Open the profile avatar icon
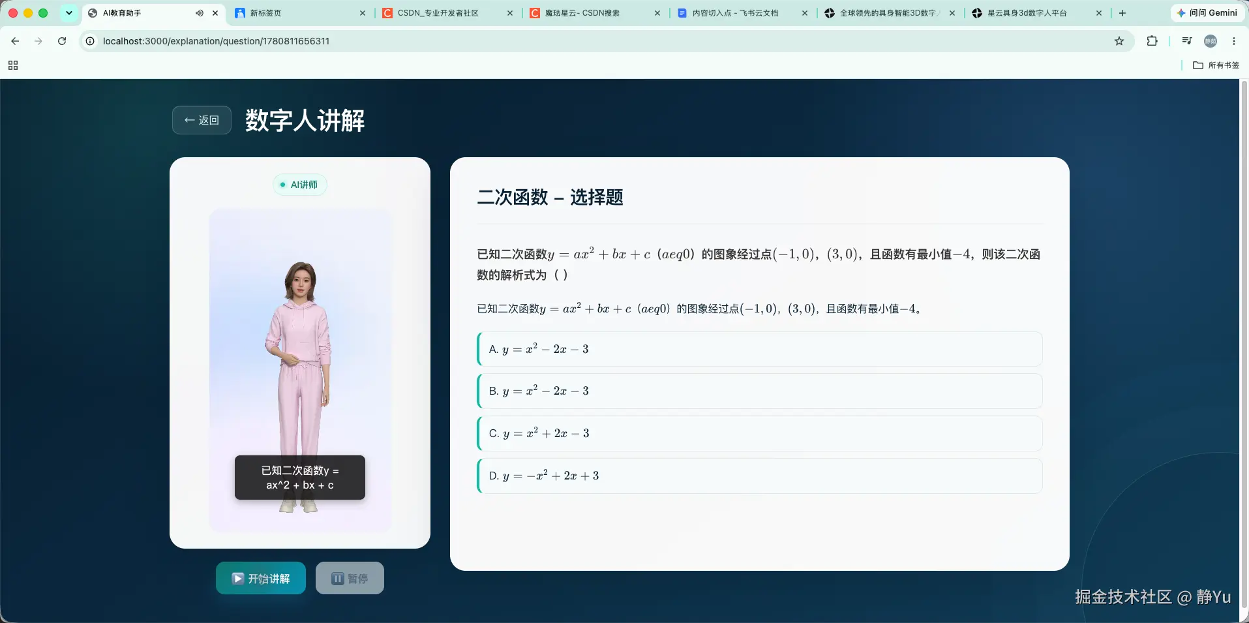 [x=1211, y=41]
